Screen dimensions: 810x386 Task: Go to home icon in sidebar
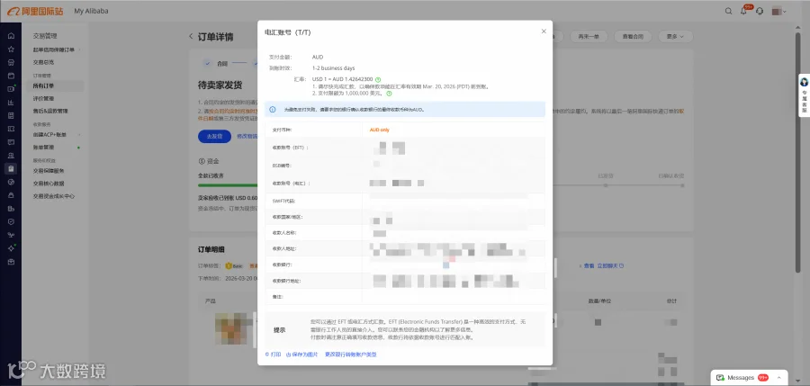tap(11, 36)
